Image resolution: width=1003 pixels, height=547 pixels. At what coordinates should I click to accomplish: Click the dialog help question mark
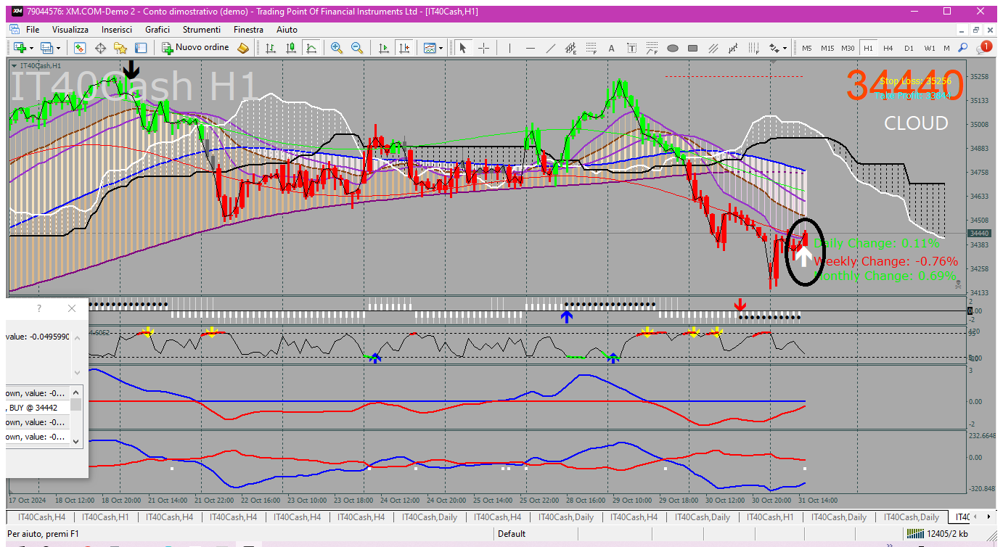(x=41, y=308)
